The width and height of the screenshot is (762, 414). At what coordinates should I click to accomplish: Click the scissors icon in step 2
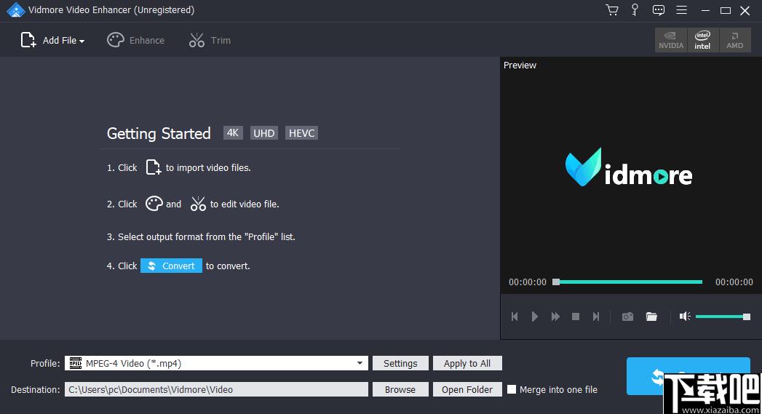(198, 204)
